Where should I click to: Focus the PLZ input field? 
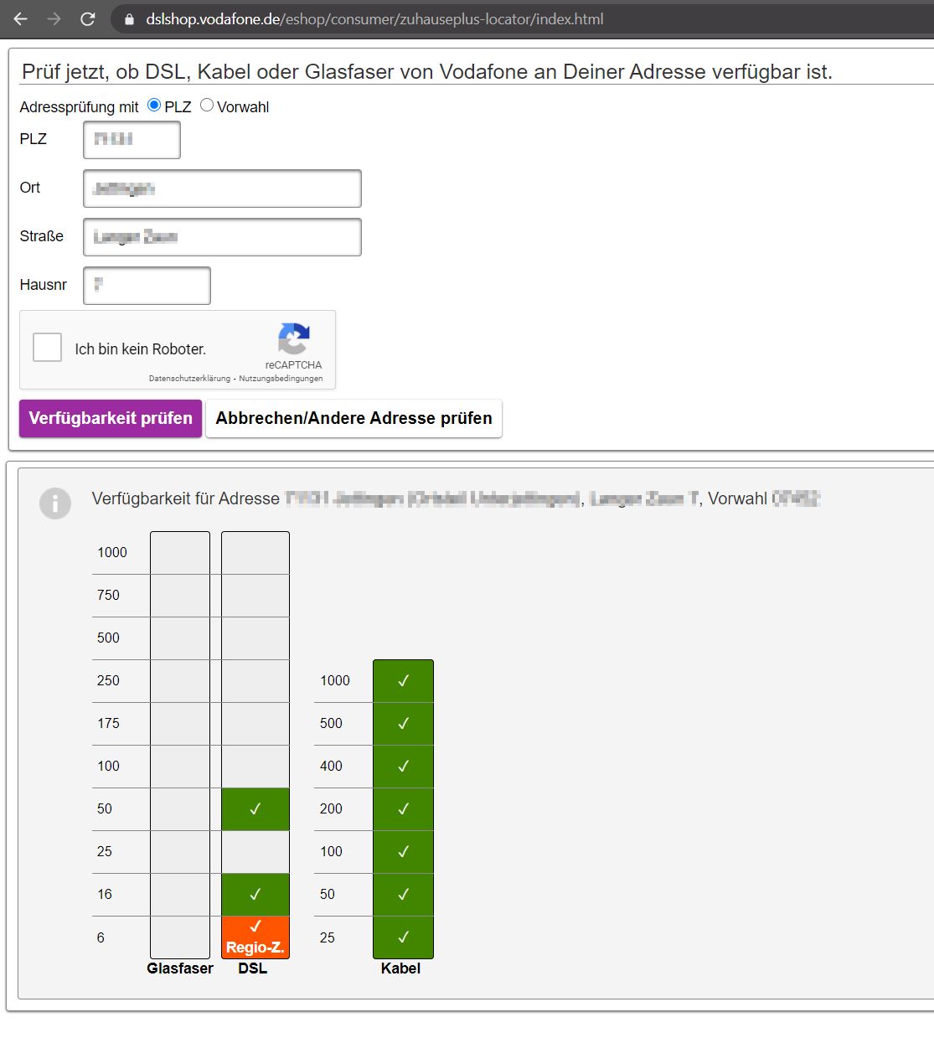pos(132,140)
